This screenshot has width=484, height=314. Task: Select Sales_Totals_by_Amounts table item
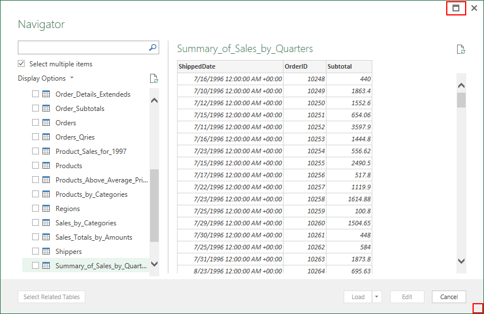(x=93, y=237)
